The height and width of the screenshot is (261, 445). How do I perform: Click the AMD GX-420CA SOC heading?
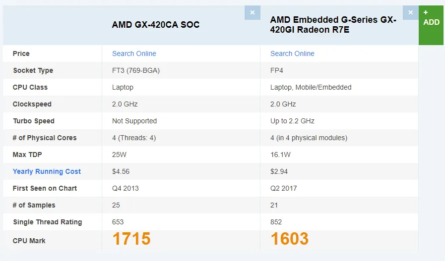tap(156, 25)
